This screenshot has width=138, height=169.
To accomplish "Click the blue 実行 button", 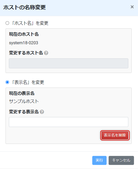I will [99, 160].
